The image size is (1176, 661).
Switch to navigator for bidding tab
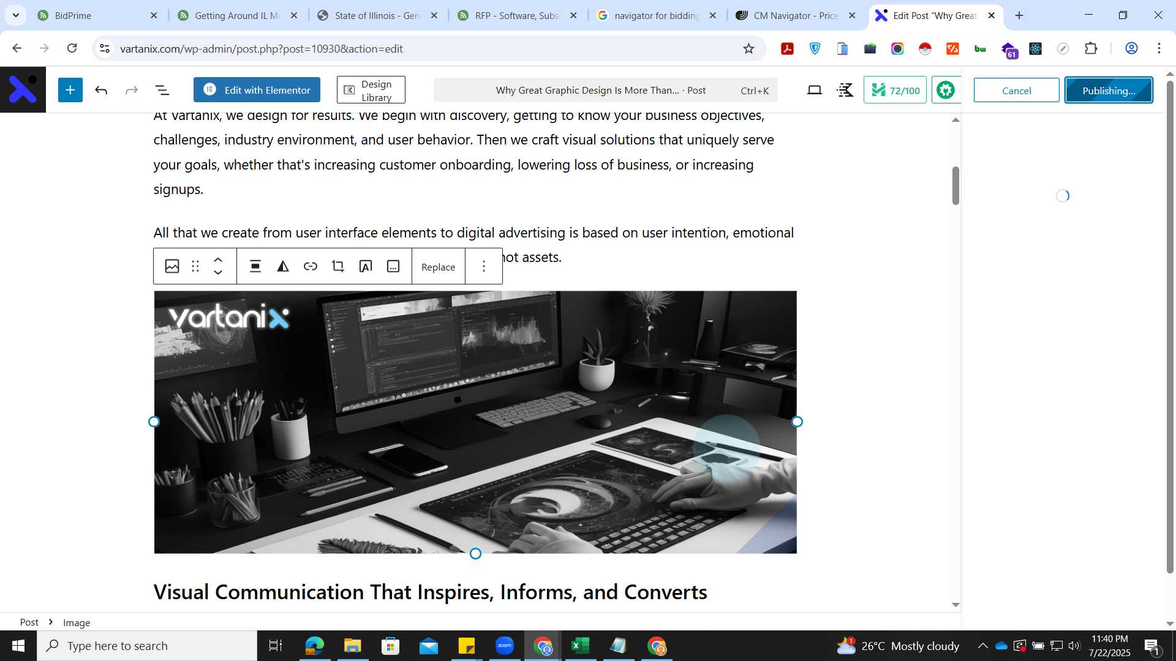(x=657, y=15)
